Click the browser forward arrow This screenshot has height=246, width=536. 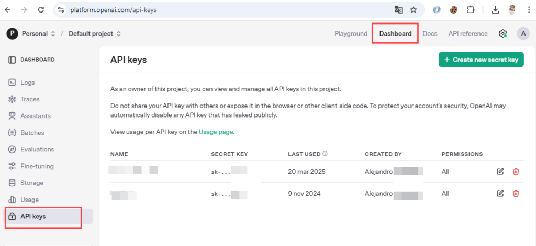24,10
